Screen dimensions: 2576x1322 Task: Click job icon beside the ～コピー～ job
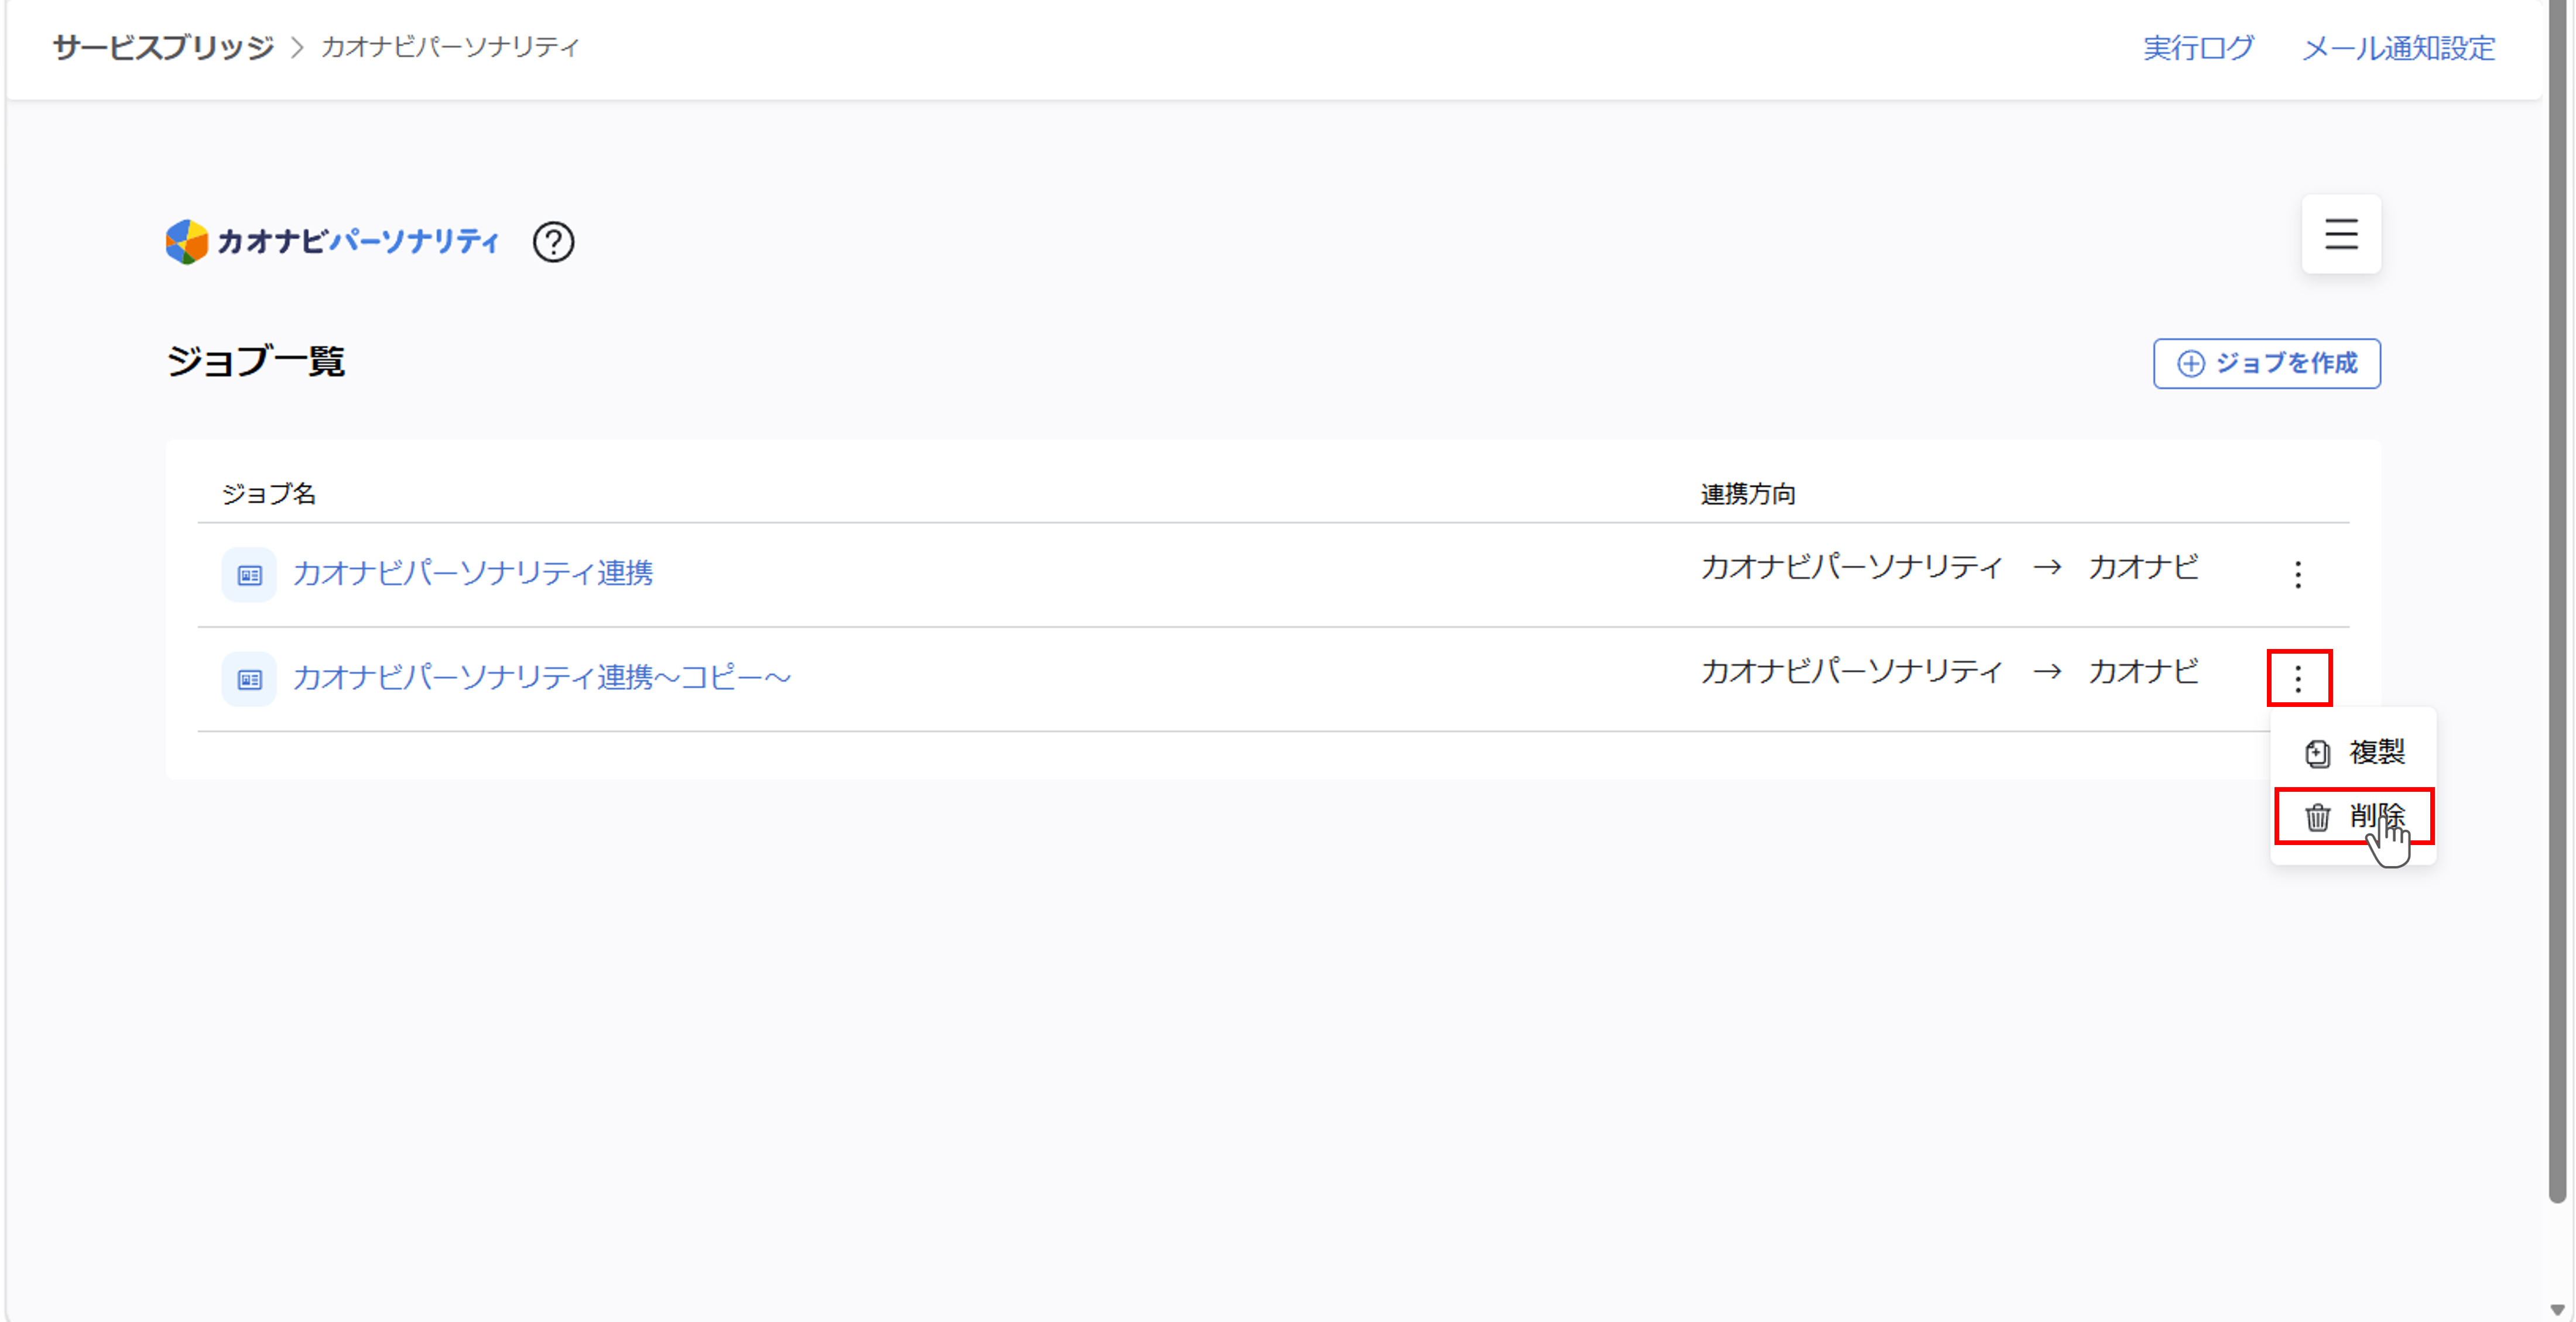point(249,679)
